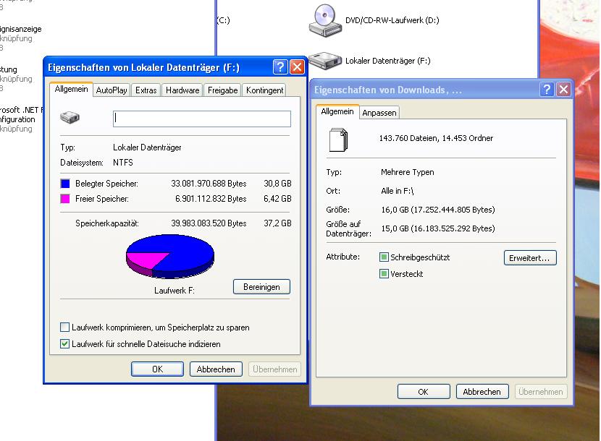
Task: Open the Anpassen tab in Downloads properties
Action: [x=379, y=113]
